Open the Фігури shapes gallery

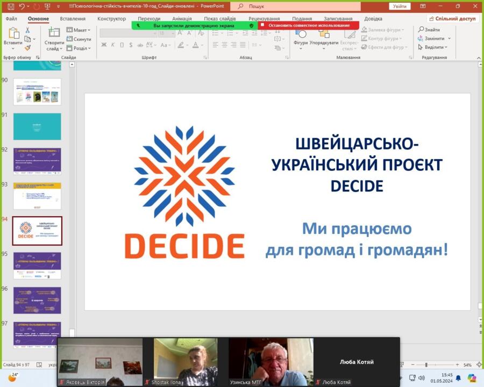pos(301,39)
